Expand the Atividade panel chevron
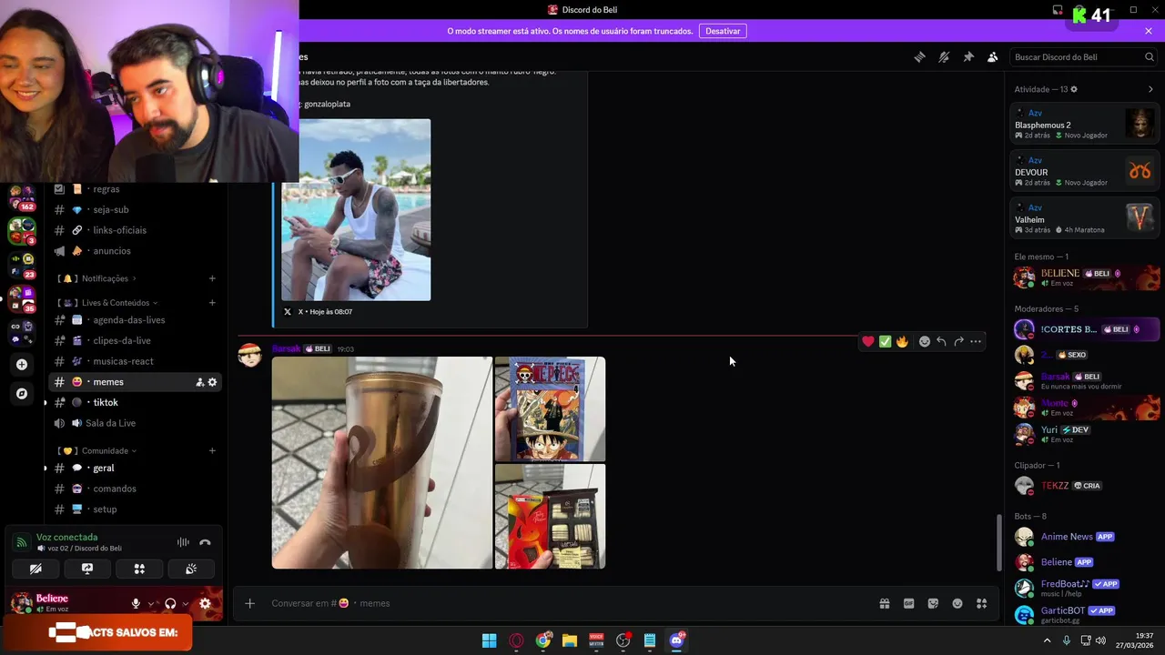 (x=1150, y=89)
